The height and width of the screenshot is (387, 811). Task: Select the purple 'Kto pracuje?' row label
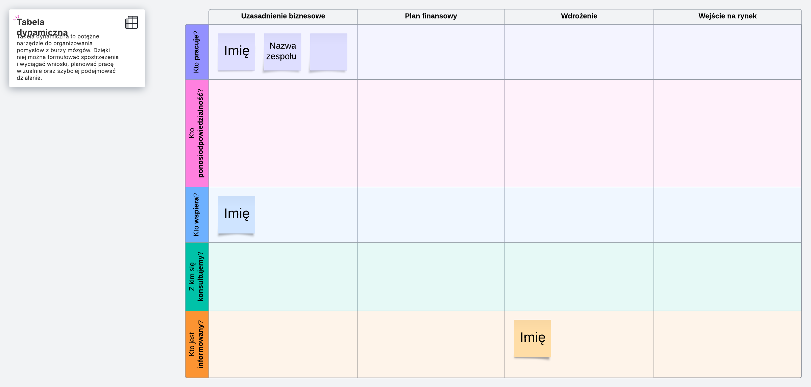[x=197, y=52]
